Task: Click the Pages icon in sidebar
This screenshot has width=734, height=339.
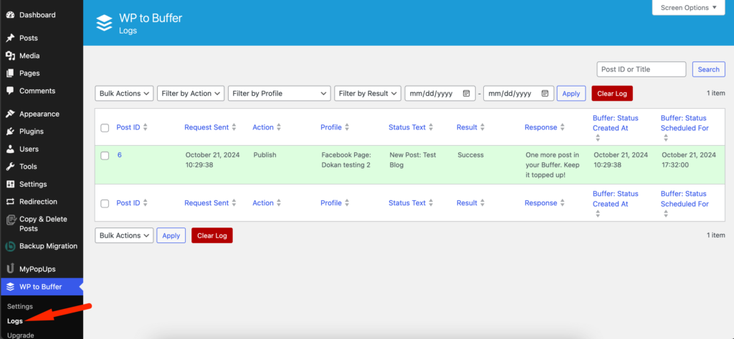Action: [10, 74]
